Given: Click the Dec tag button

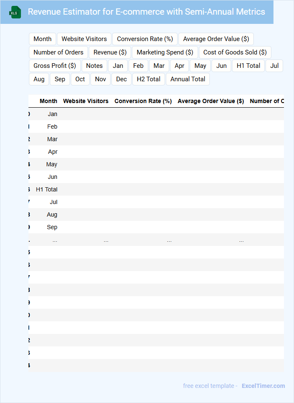Looking at the screenshot, I should click(121, 79).
